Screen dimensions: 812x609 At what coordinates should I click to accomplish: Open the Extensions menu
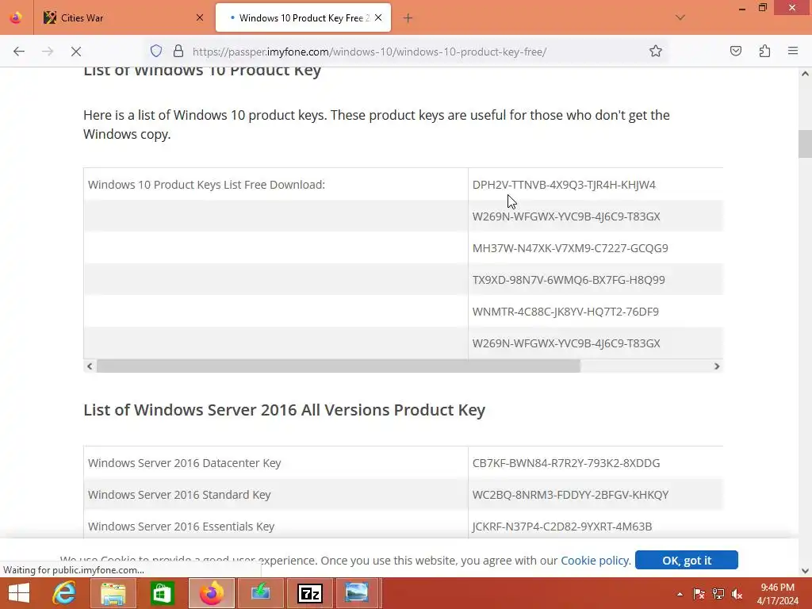click(764, 51)
